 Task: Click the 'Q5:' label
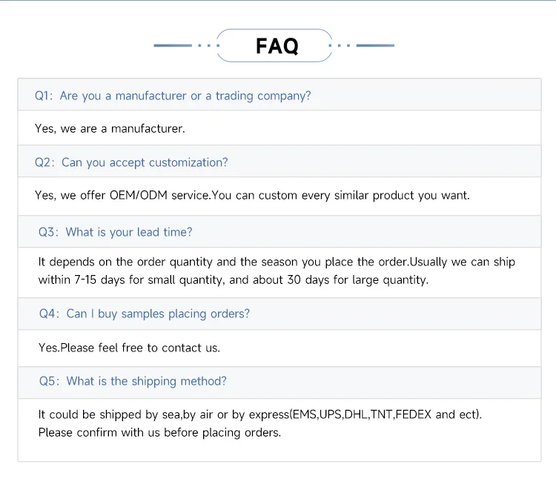click(48, 381)
